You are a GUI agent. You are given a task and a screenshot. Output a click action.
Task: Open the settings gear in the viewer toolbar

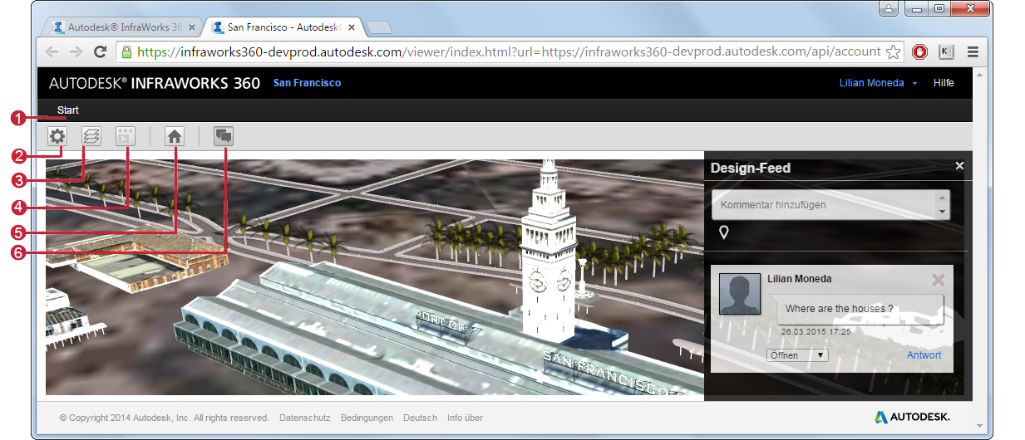[57, 136]
